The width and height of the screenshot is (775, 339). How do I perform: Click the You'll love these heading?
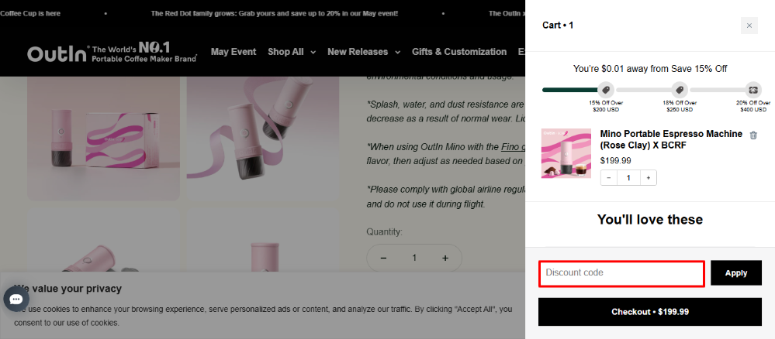click(x=650, y=219)
